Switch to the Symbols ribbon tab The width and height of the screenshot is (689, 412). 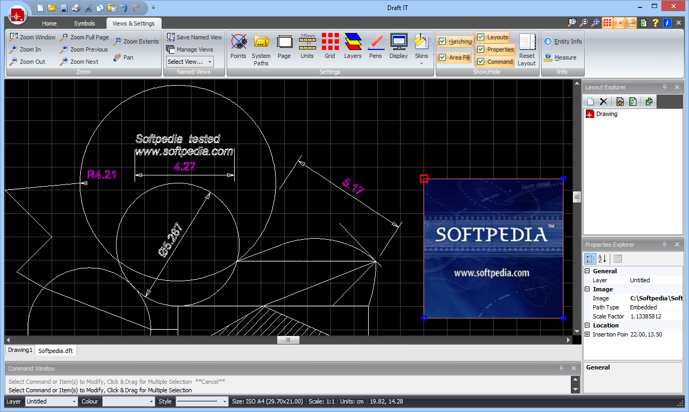click(x=85, y=23)
